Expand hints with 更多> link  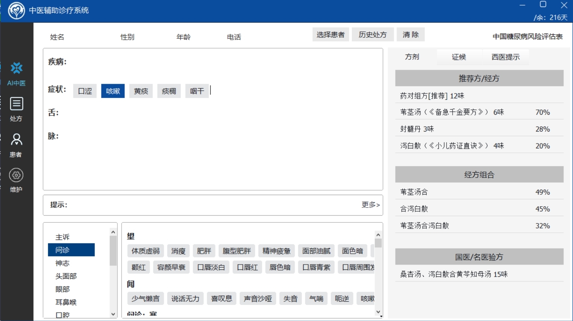click(370, 205)
